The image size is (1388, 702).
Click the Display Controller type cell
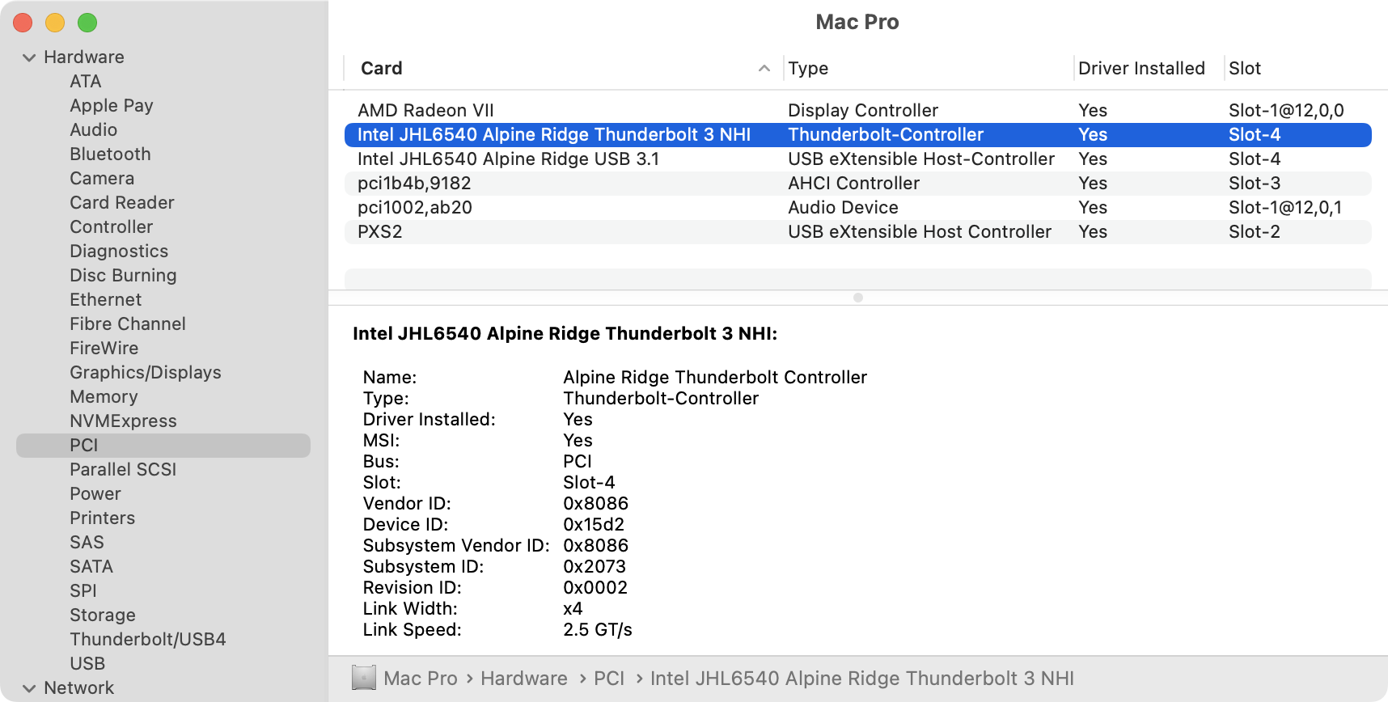coord(863,111)
